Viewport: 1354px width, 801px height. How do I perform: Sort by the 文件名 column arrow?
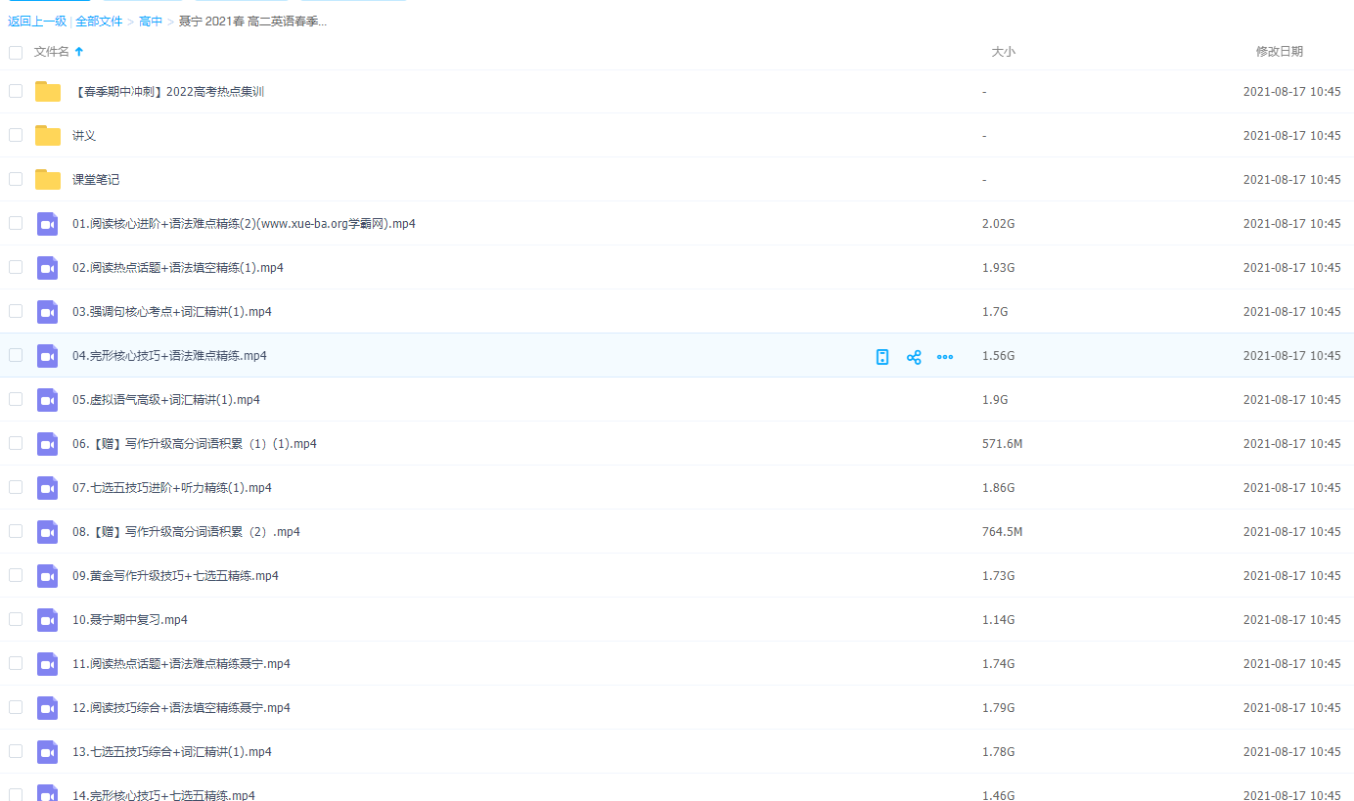(x=79, y=52)
